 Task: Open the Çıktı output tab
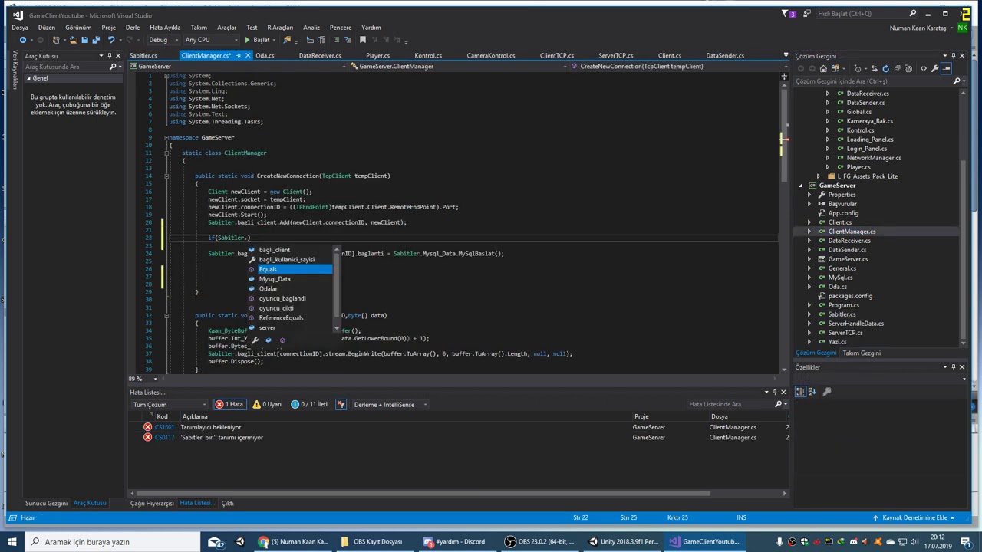pyautogui.click(x=227, y=503)
